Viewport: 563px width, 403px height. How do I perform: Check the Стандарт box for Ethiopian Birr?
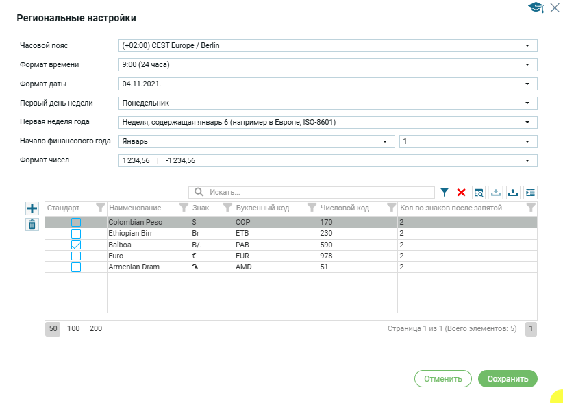(x=76, y=234)
